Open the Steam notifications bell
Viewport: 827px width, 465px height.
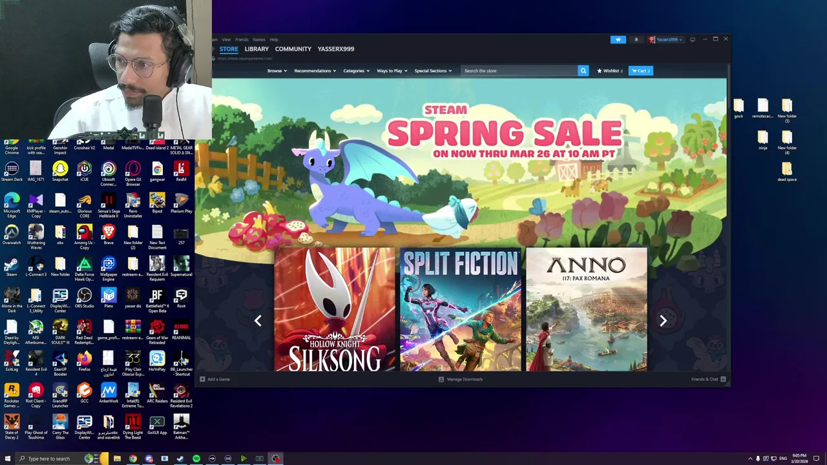636,39
